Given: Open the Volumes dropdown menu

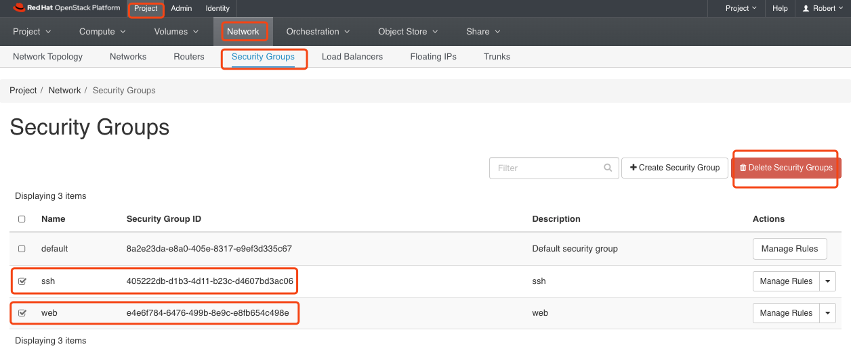Looking at the screenshot, I should click(x=176, y=32).
